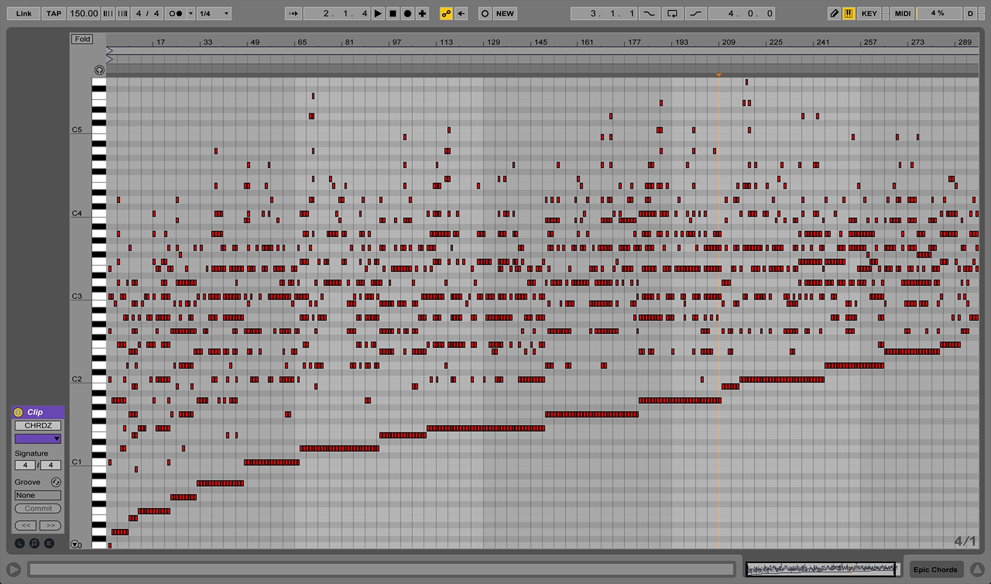Open the purple clip color dropdown
This screenshot has height=584, width=991.
pyautogui.click(x=38, y=439)
